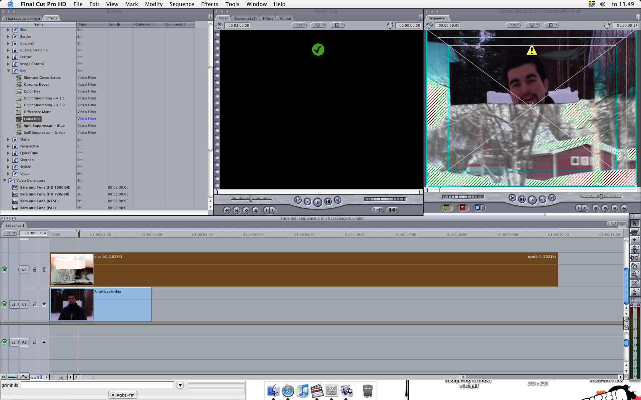Screen dimensions: 641x400
Task: Open Canvas zoom 71% pop-up
Action: pos(513,25)
